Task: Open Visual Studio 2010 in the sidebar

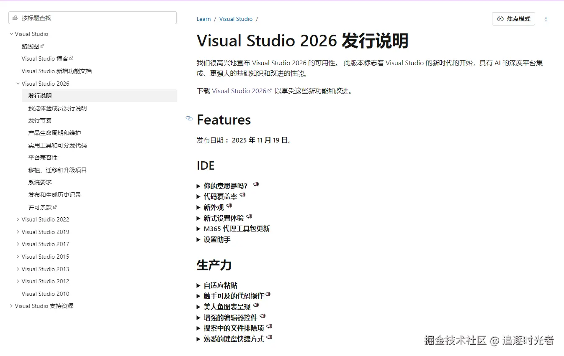Action: pos(46,294)
